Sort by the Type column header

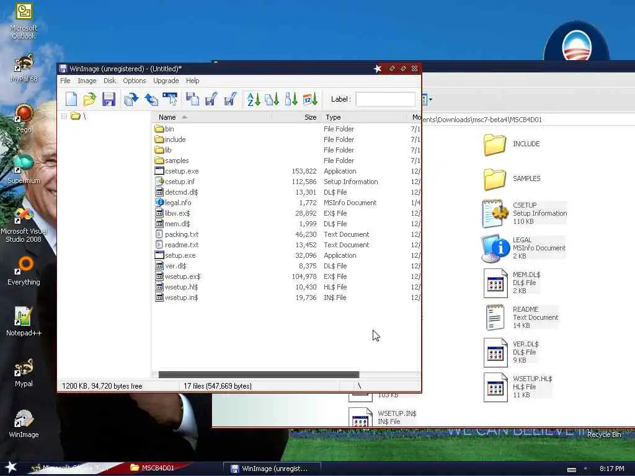pos(333,117)
